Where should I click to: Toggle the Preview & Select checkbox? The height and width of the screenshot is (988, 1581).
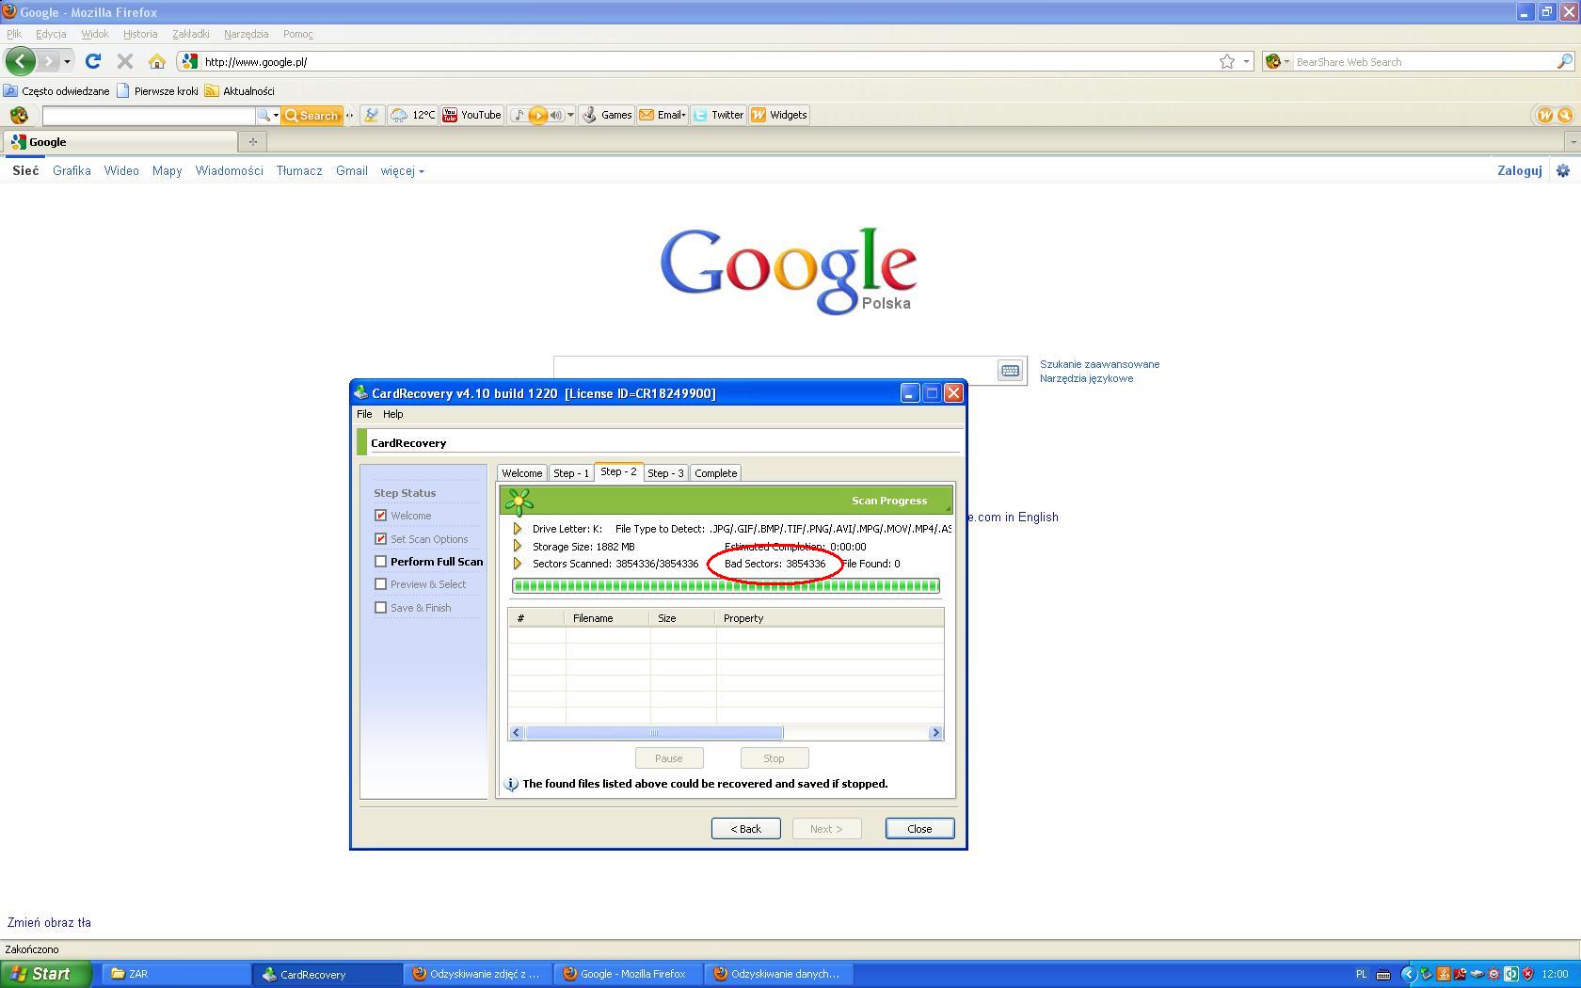click(380, 584)
